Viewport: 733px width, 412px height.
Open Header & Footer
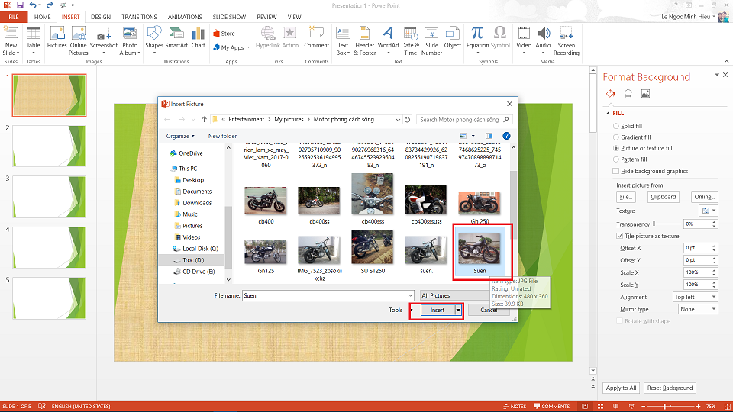[364, 40]
